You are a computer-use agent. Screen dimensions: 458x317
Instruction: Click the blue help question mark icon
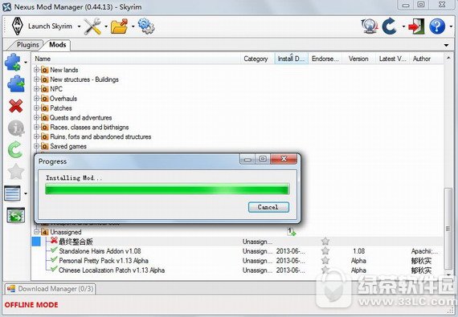coord(437,26)
